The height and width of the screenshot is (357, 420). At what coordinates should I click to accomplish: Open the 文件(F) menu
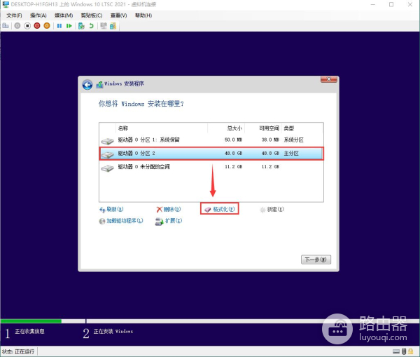click(x=14, y=15)
